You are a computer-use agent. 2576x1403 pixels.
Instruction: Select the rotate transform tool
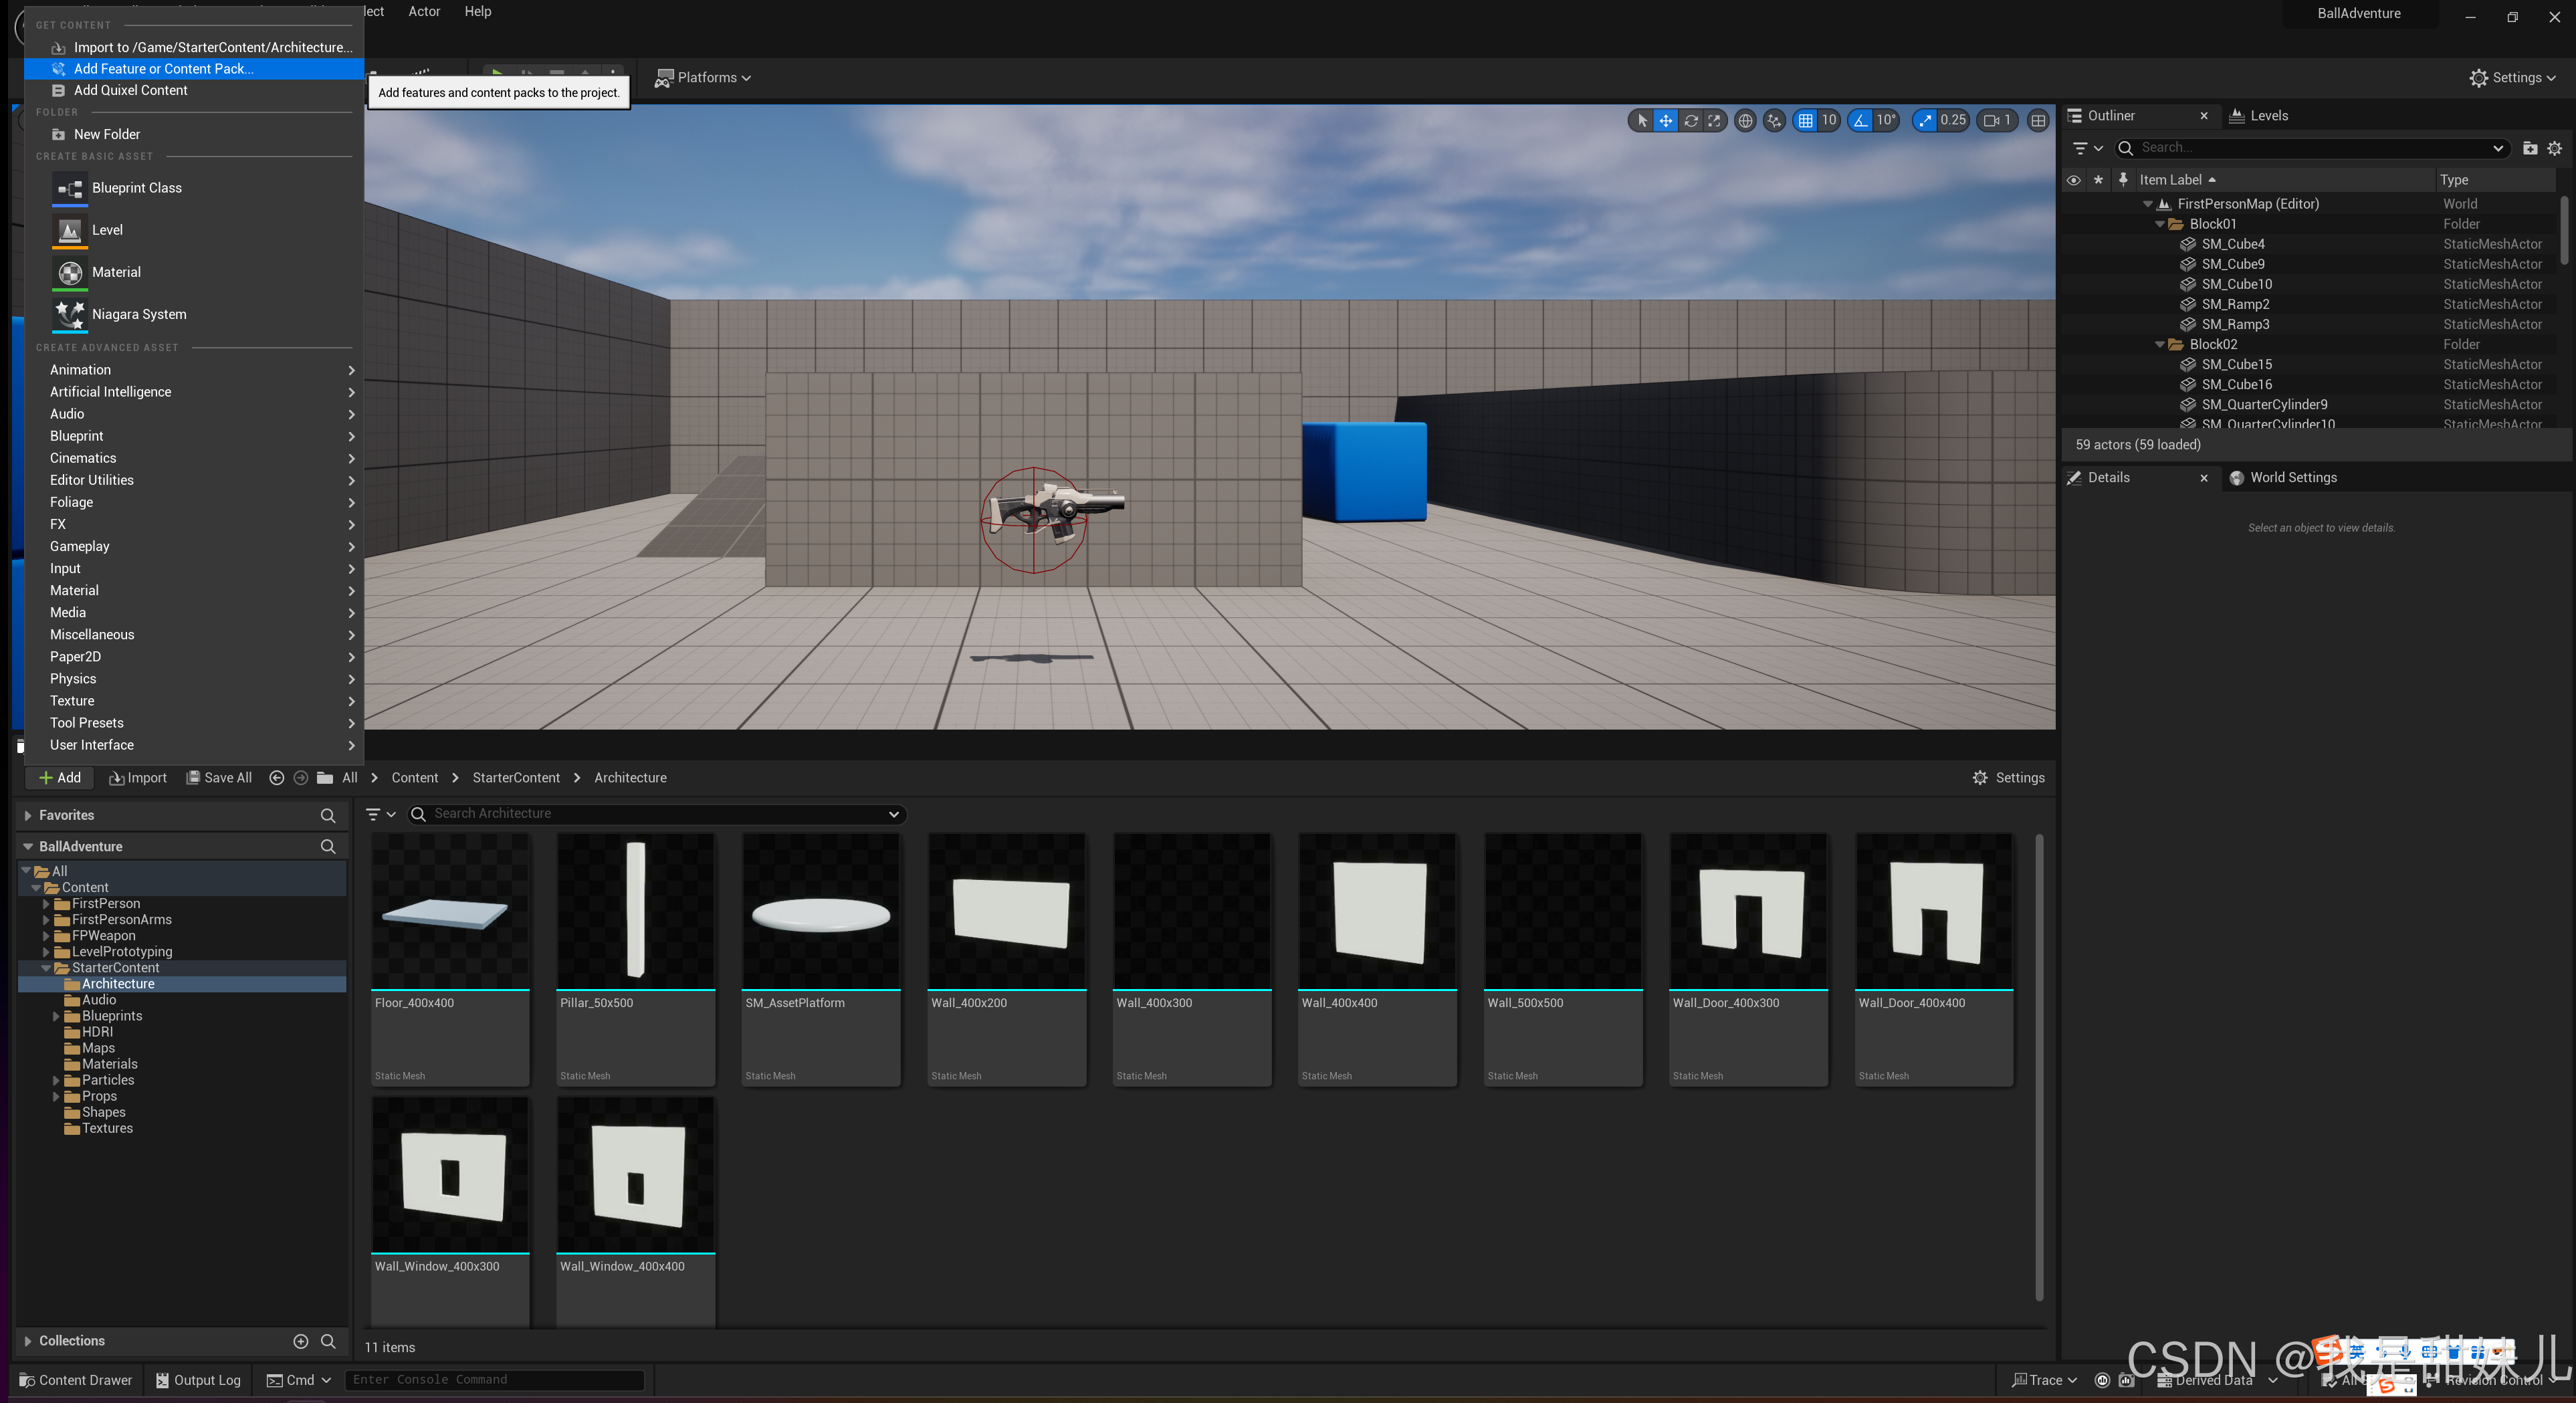pyautogui.click(x=1690, y=121)
